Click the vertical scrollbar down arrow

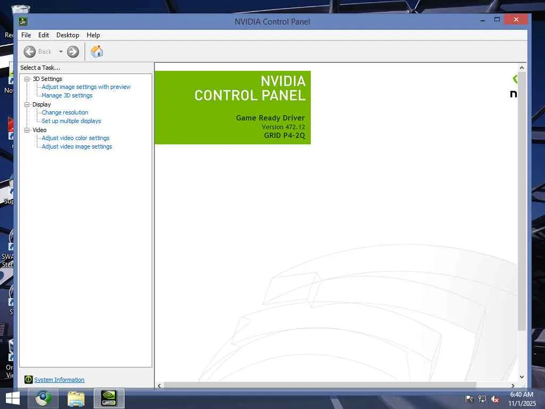click(522, 377)
